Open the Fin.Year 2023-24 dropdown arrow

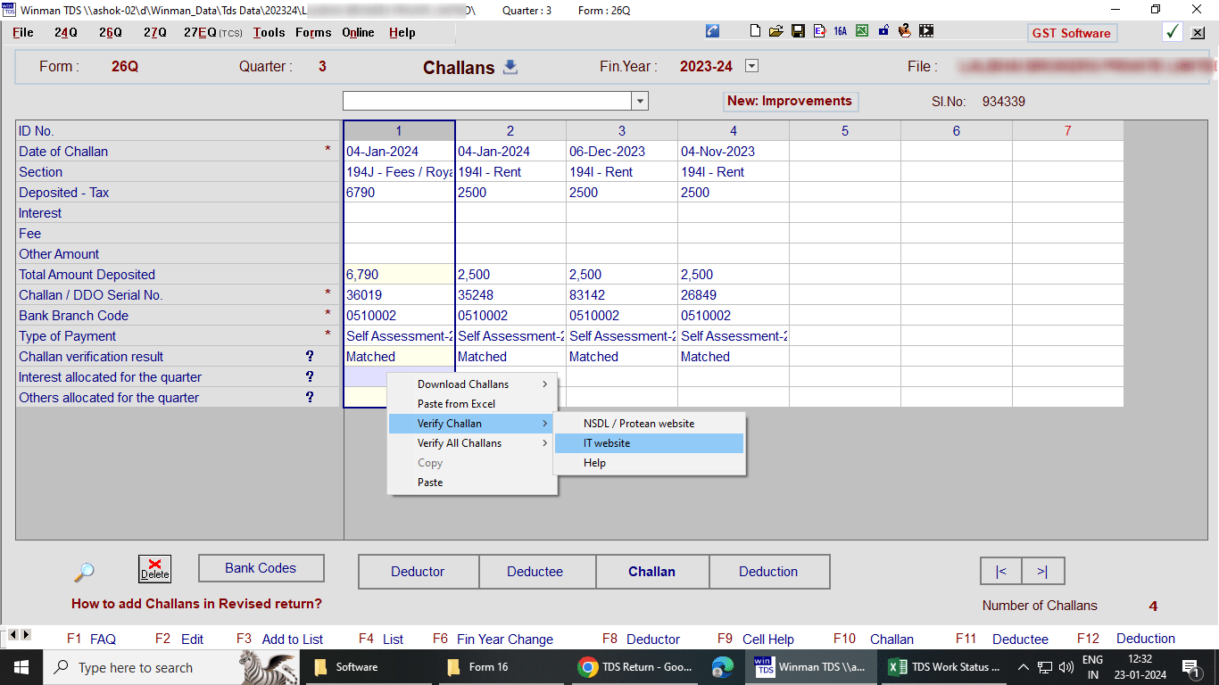(751, 66)
